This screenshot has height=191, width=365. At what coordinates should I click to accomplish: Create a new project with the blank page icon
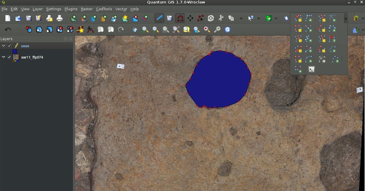coord(8,18)
